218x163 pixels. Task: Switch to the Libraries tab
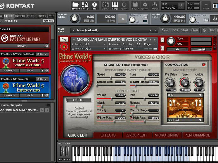point(9,16)
